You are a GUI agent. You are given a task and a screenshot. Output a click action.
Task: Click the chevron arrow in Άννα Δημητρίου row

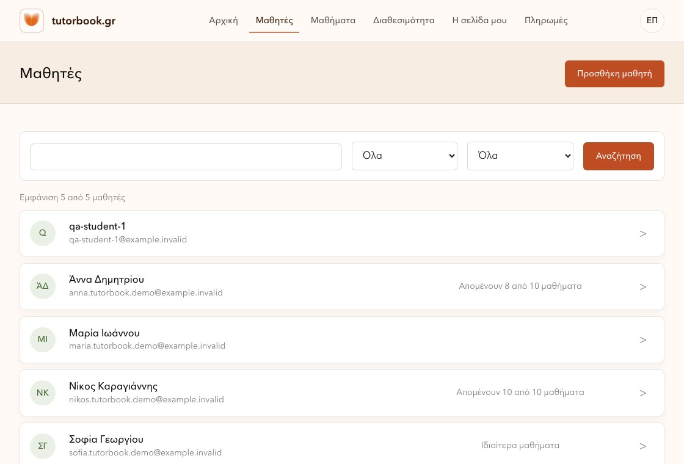pos(642,287)
